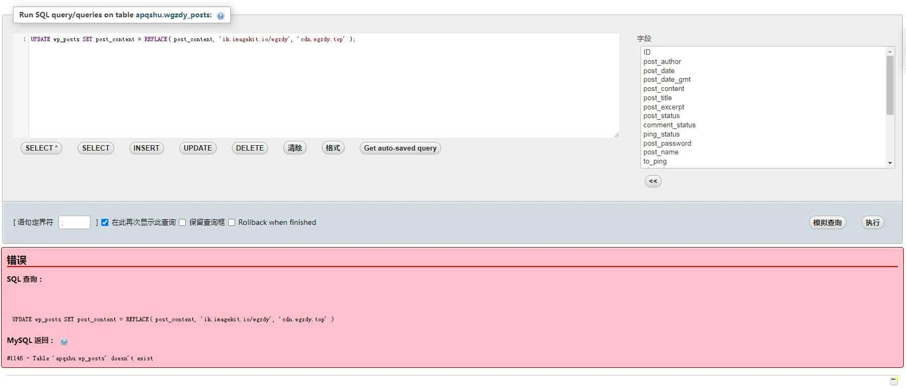Insert an UPDATE query template
The height and width of the screenshot is (389, 906).
(198, 148)
